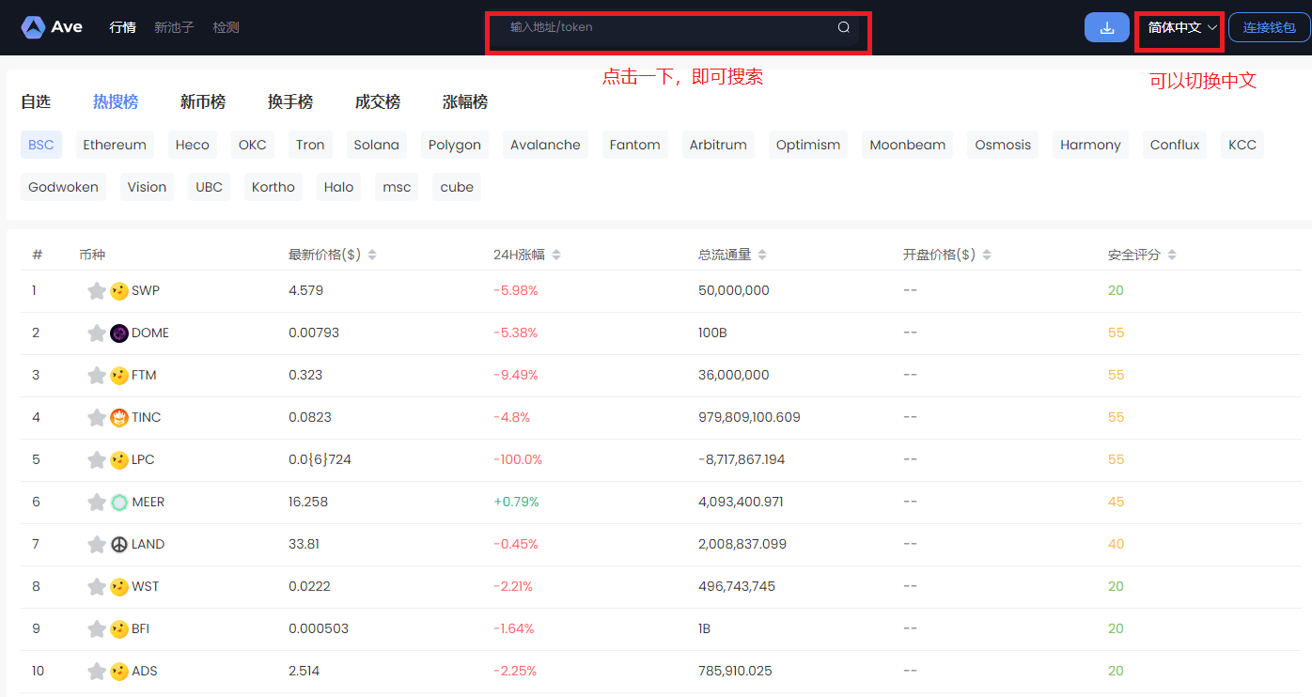Click the SWP token emoji icon
The height and width of the screenshot is (697, 1312).
(x=119, y=291)
